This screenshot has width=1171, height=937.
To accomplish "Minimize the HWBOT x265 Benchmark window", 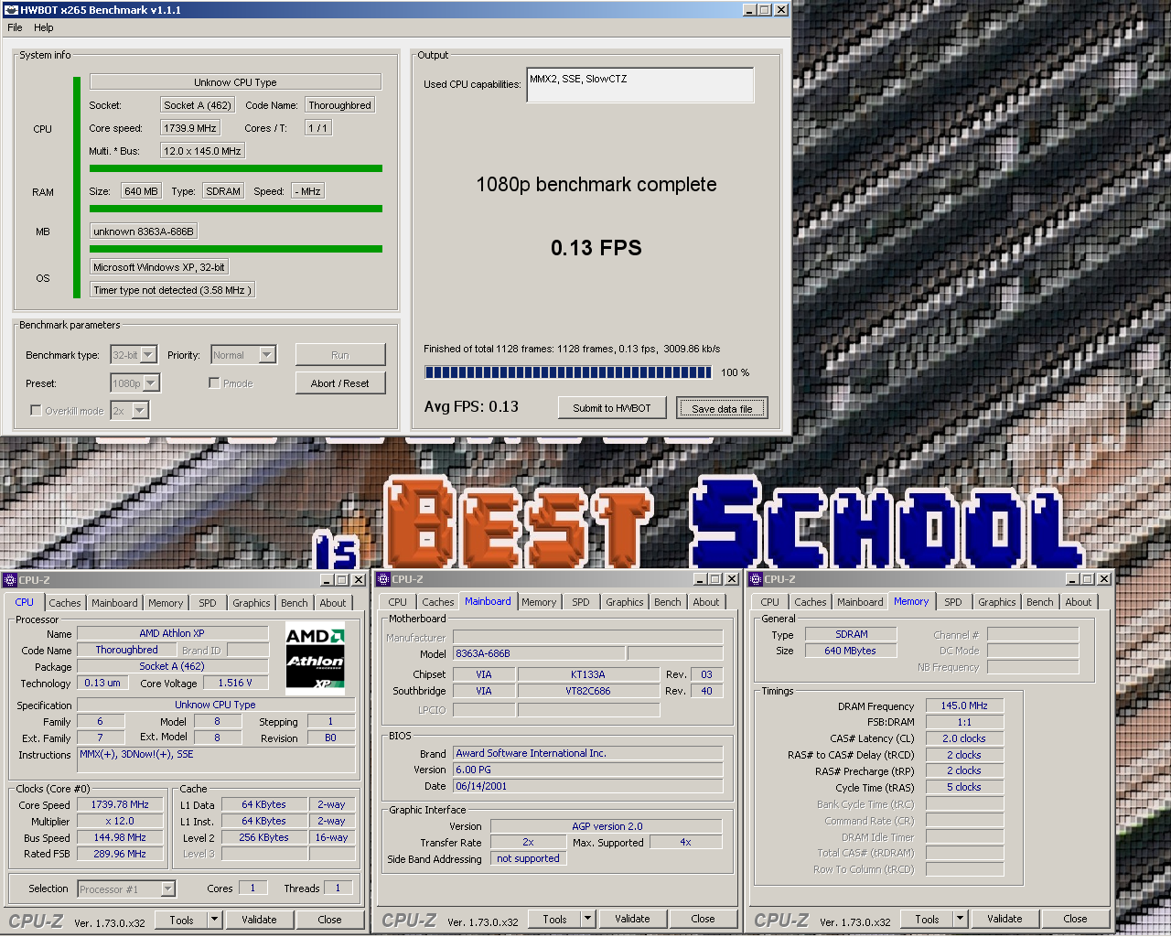I will [749, 10].
